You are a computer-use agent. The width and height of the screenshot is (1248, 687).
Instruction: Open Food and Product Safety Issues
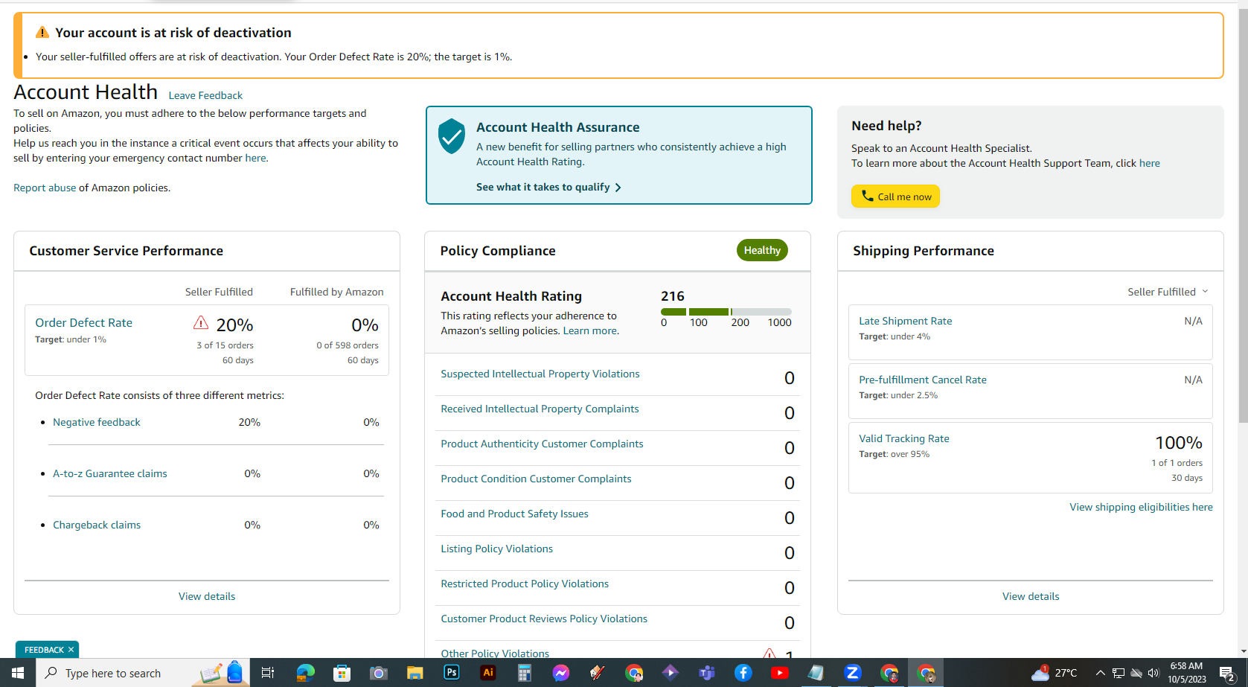(514, 514)
